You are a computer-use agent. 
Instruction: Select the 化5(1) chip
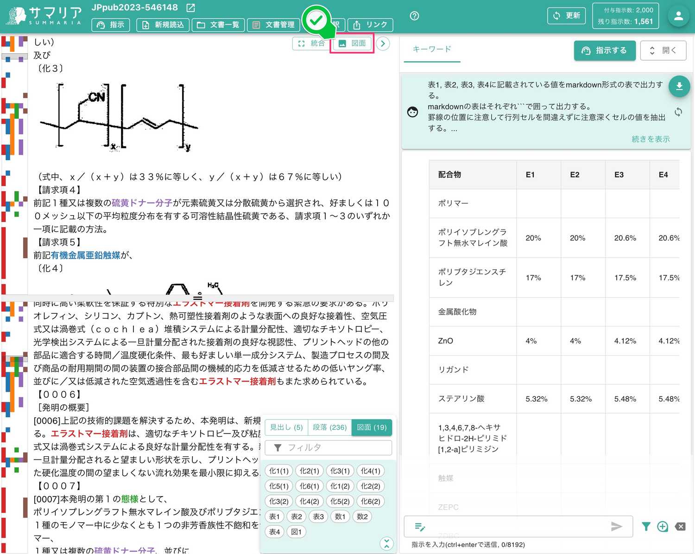(x=279, y=486)
